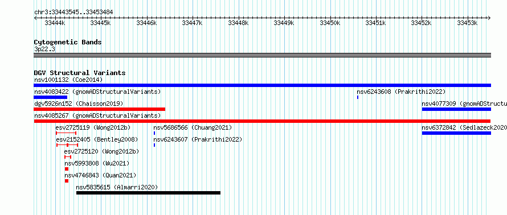This screenshot has width=507, height=215.
Task: Click the DGV Structural Variants track title
Action: [80, 73]
